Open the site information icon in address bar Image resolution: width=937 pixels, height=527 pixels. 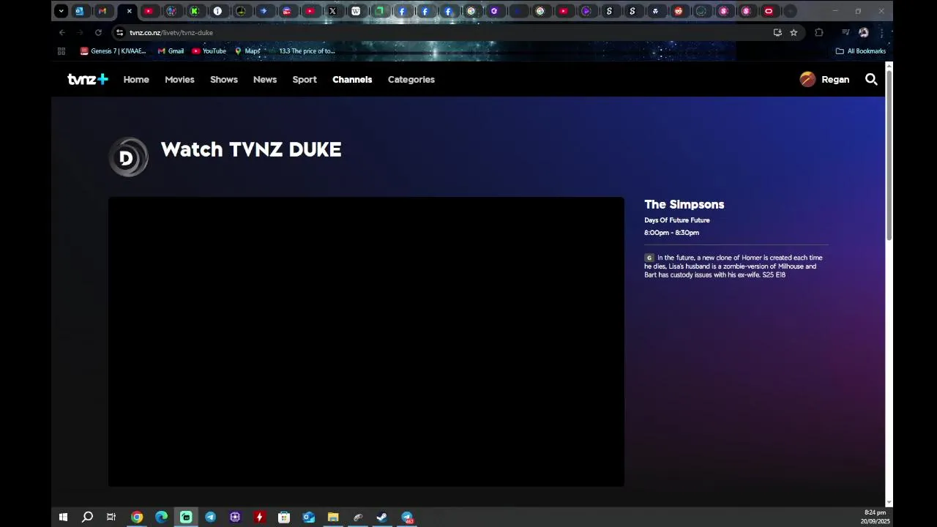(119, 32)
